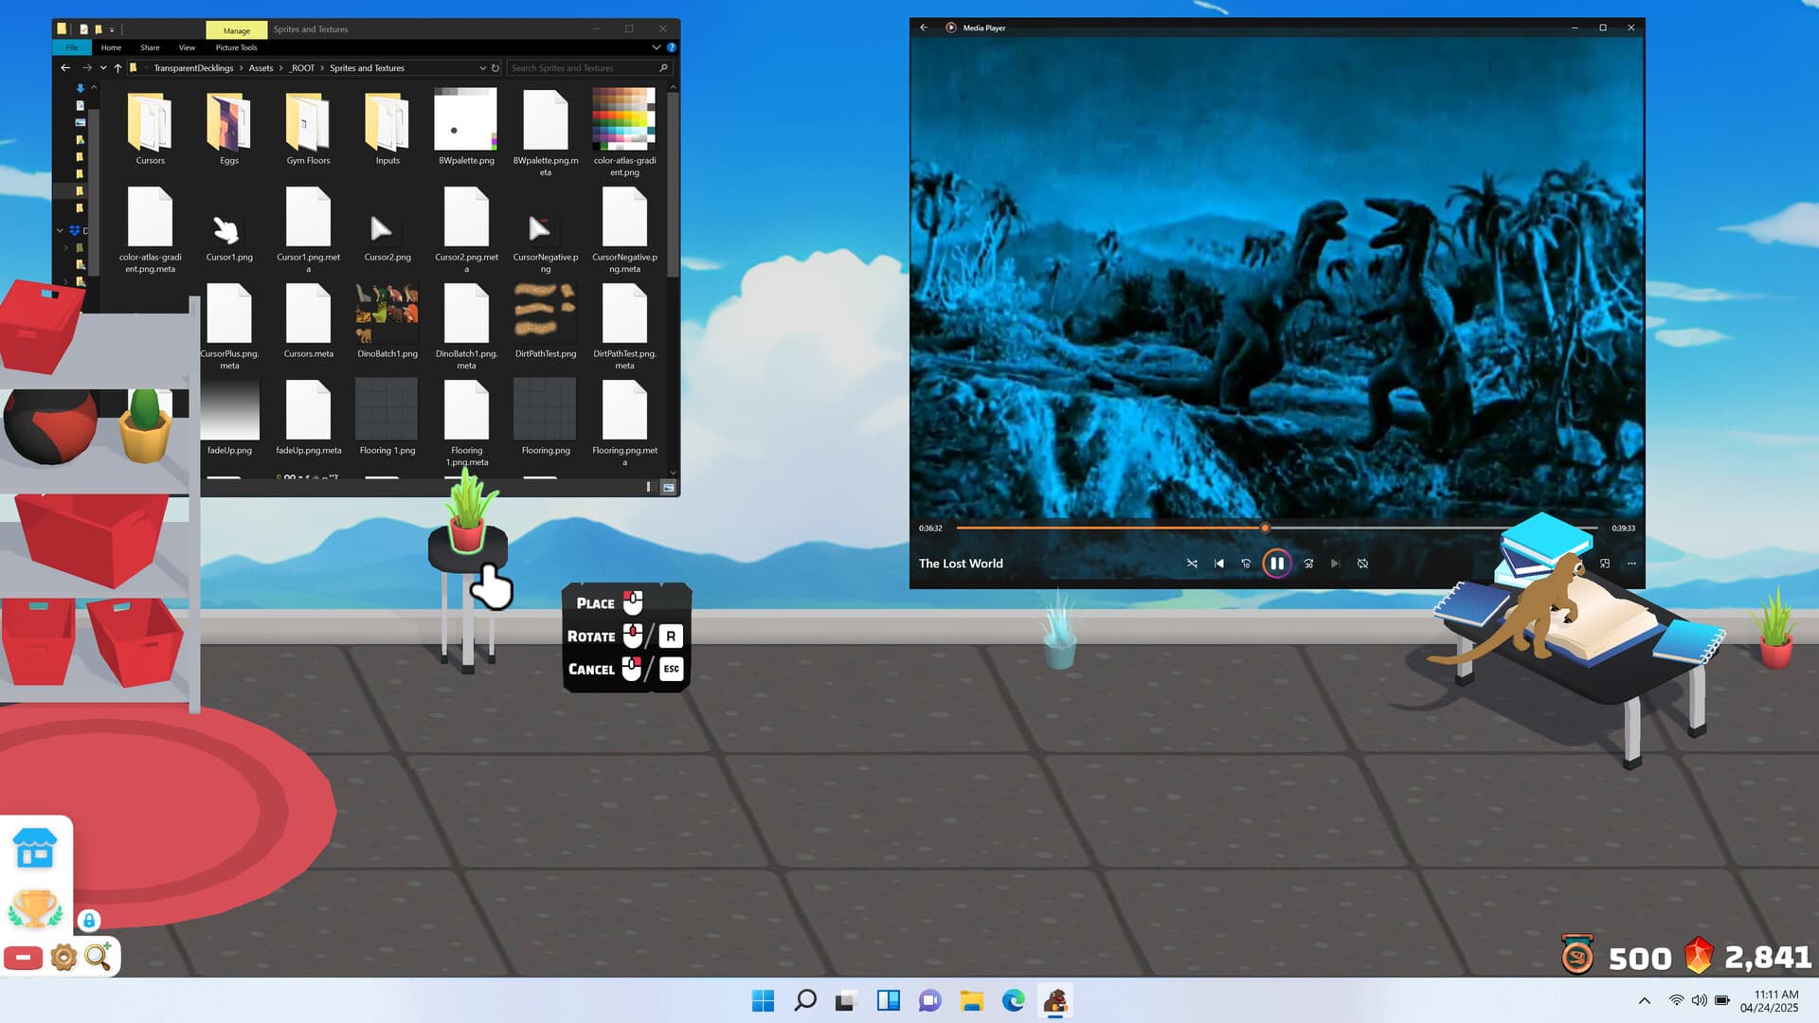
Task: Open the Picture Tools Manage tab
Action: [236, 29]
